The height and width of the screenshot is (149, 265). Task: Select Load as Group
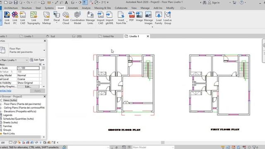click(x=167, y=18)
